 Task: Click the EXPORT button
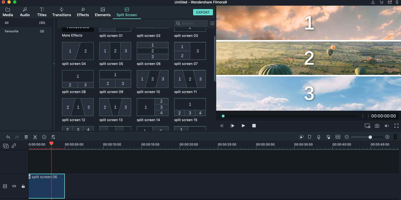203,12
